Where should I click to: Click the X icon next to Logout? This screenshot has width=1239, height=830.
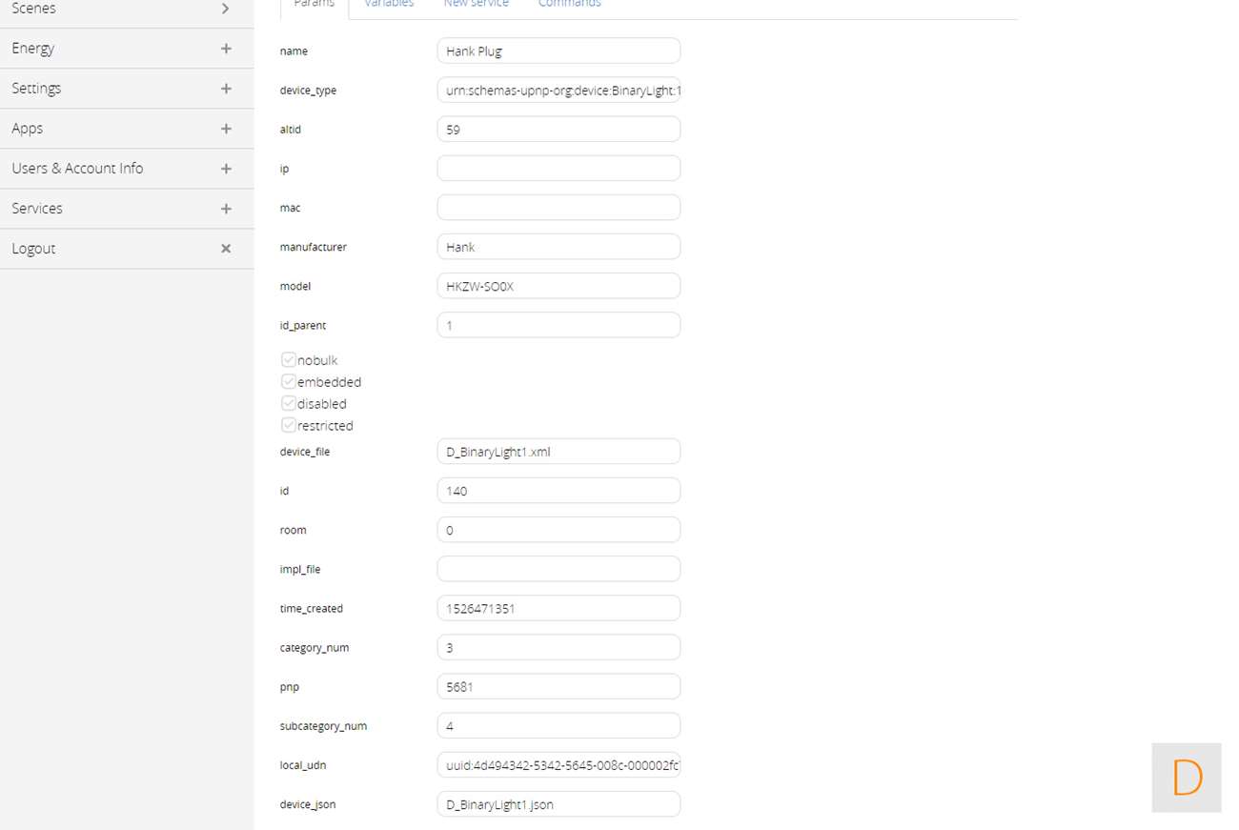226,249
